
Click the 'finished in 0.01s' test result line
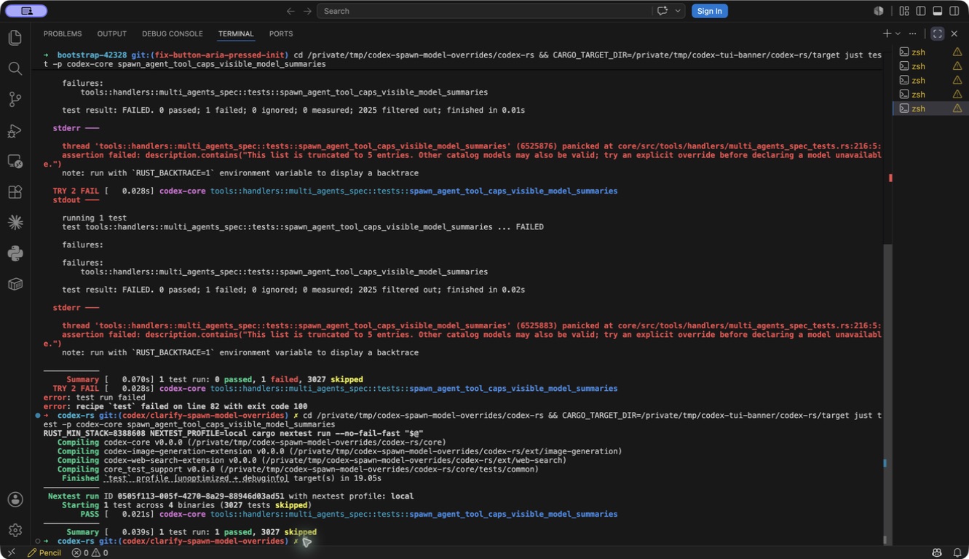[293, 110]
